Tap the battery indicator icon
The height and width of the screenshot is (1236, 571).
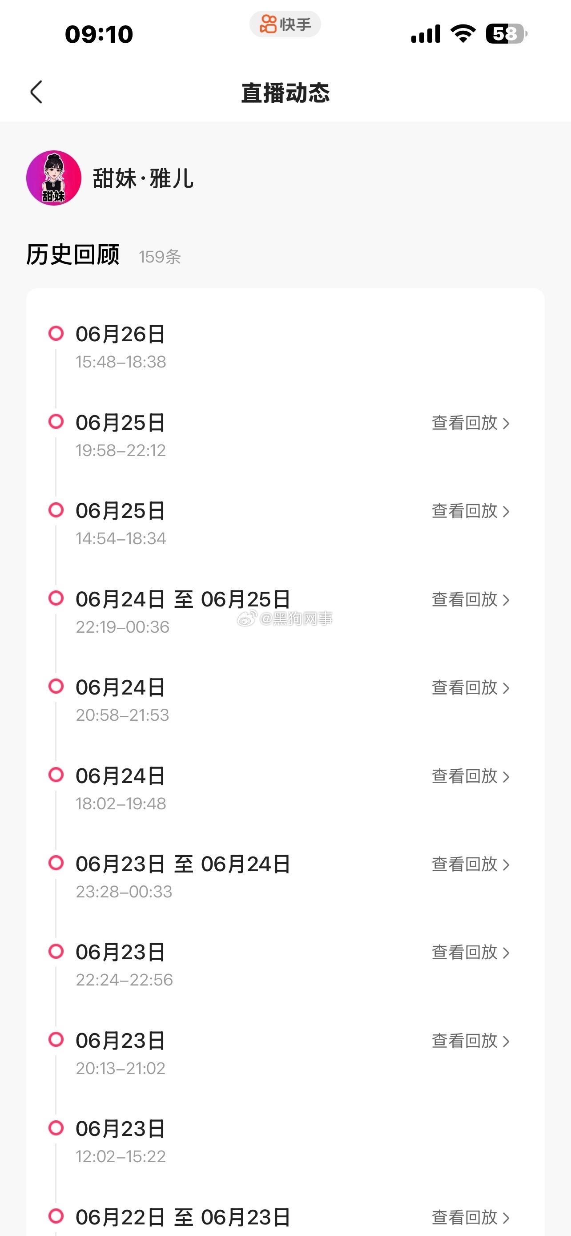(x=506, y=33)
